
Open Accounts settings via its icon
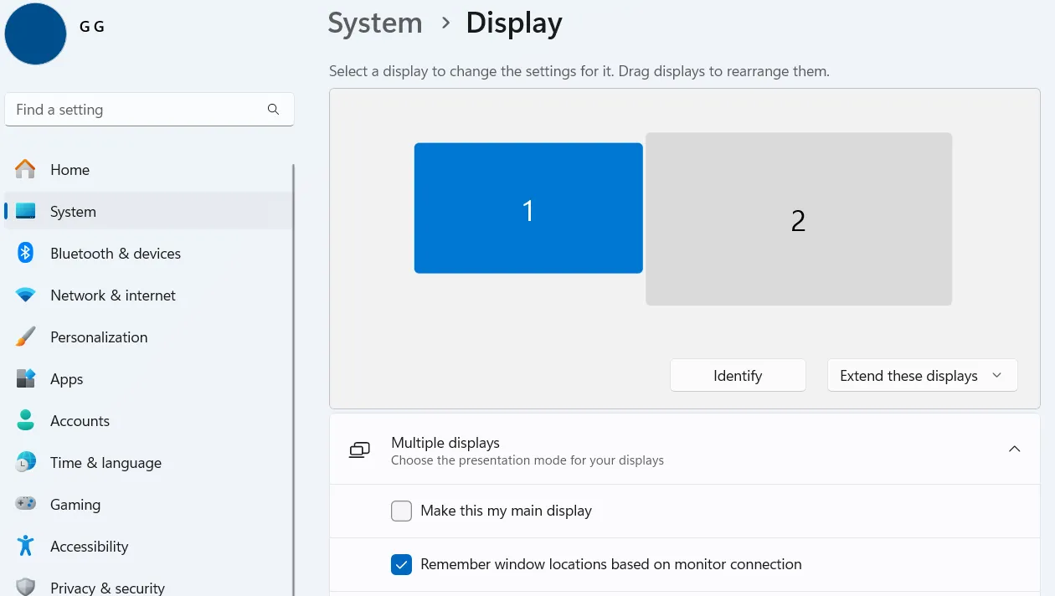[x=24, y=420]
